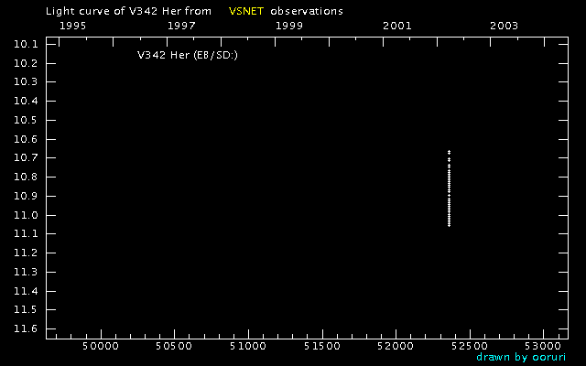Click the 1999 year label
586x366 pixels.
289,26
